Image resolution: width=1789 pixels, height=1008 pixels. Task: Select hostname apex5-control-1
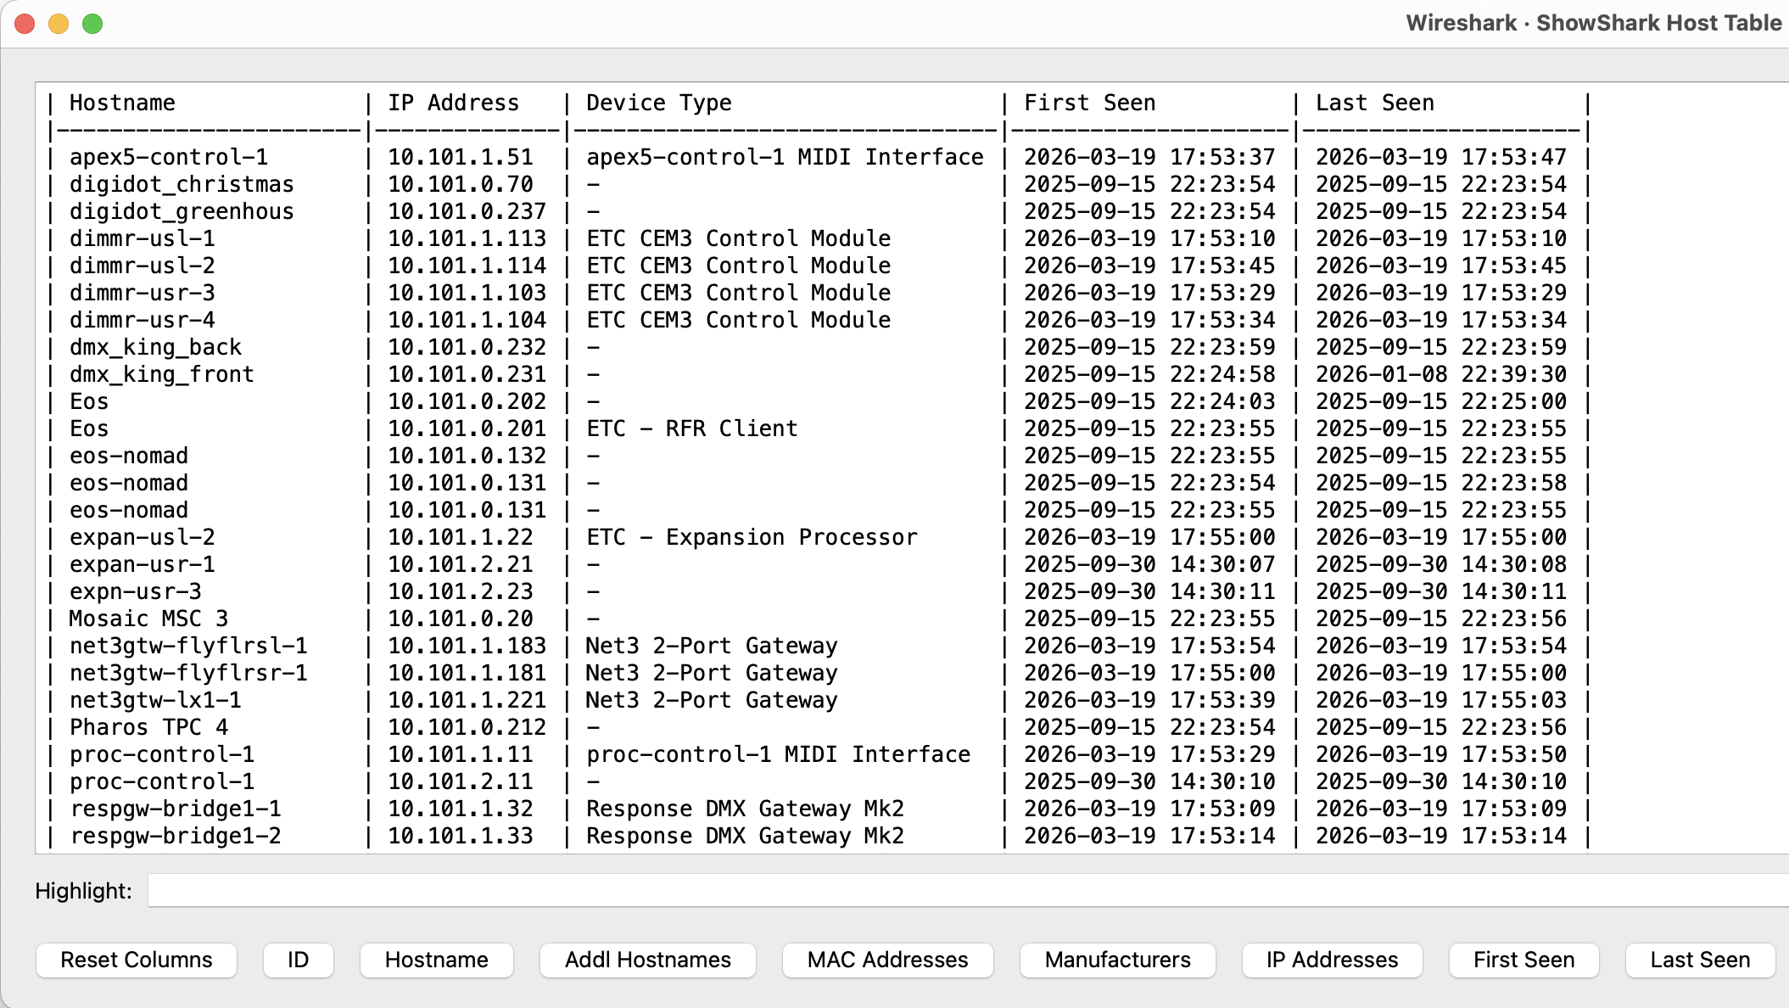(x=169, y=157)
